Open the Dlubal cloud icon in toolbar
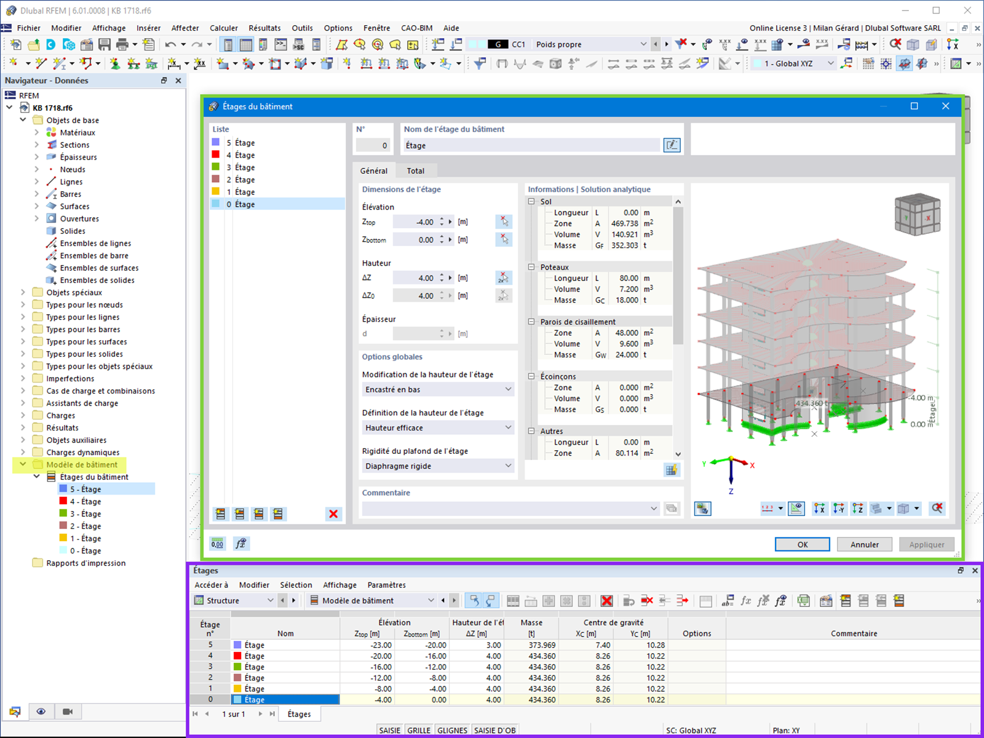 coord(51,44)
